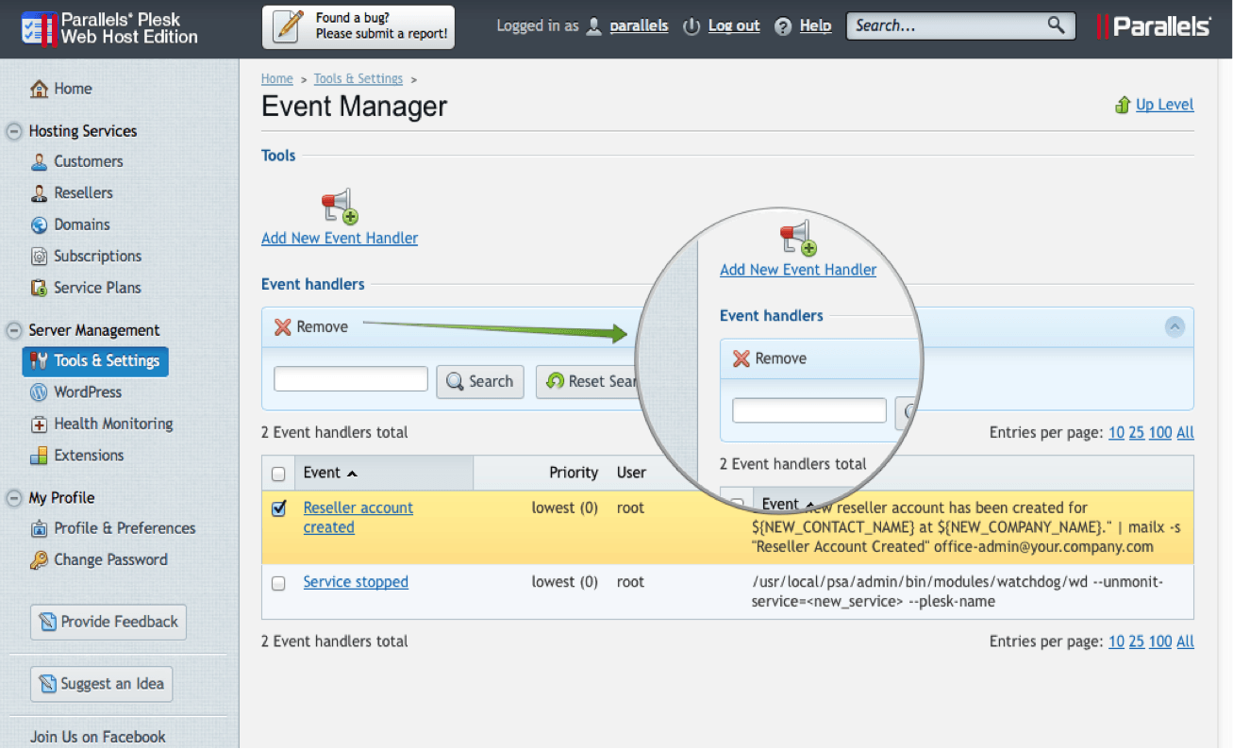Open WordPress in the sidebar
Viewport: 1233px width, 749px height.
click(88, 392)
